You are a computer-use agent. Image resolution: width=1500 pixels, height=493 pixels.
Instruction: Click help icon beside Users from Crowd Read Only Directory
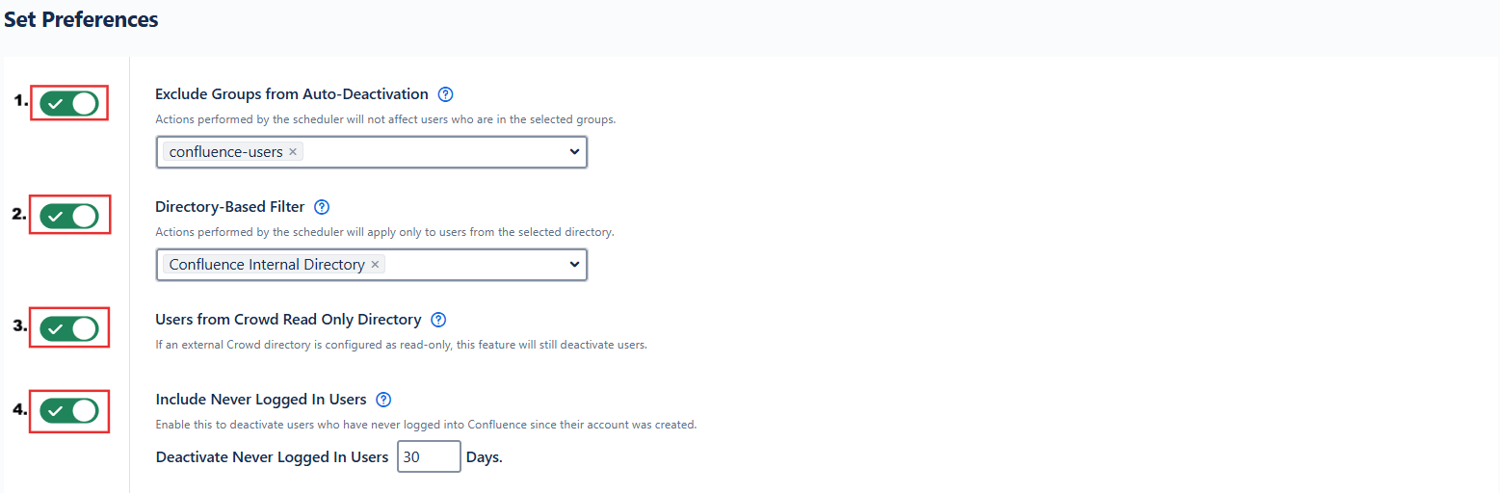[x=438, y=320]
